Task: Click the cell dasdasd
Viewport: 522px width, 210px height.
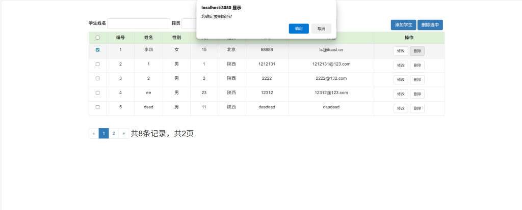Action: pyautogui.click(x=267, y=107)
